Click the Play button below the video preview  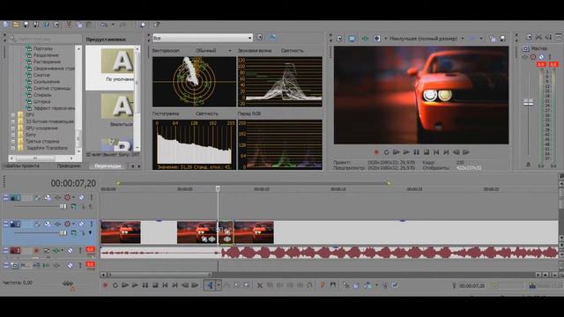click(x=406, y=152)
